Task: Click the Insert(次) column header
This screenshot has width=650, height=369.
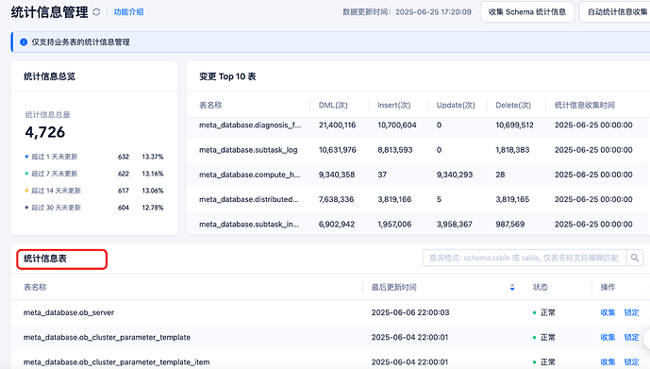Action: tap(393, 106)
